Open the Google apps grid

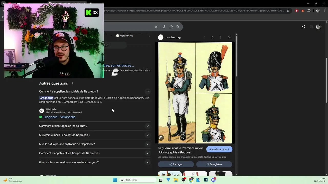coord(311,27)
